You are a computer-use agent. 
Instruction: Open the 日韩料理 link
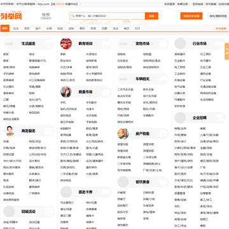tap(148, 193)
